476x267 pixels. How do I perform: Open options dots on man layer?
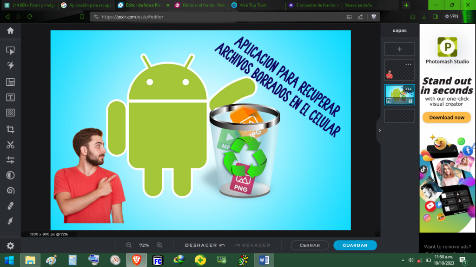(x=408, y=64)
